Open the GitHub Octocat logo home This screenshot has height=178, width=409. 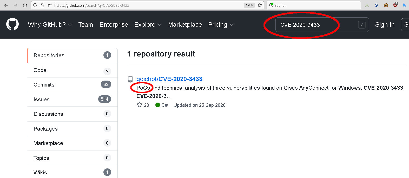click(12, 24)
